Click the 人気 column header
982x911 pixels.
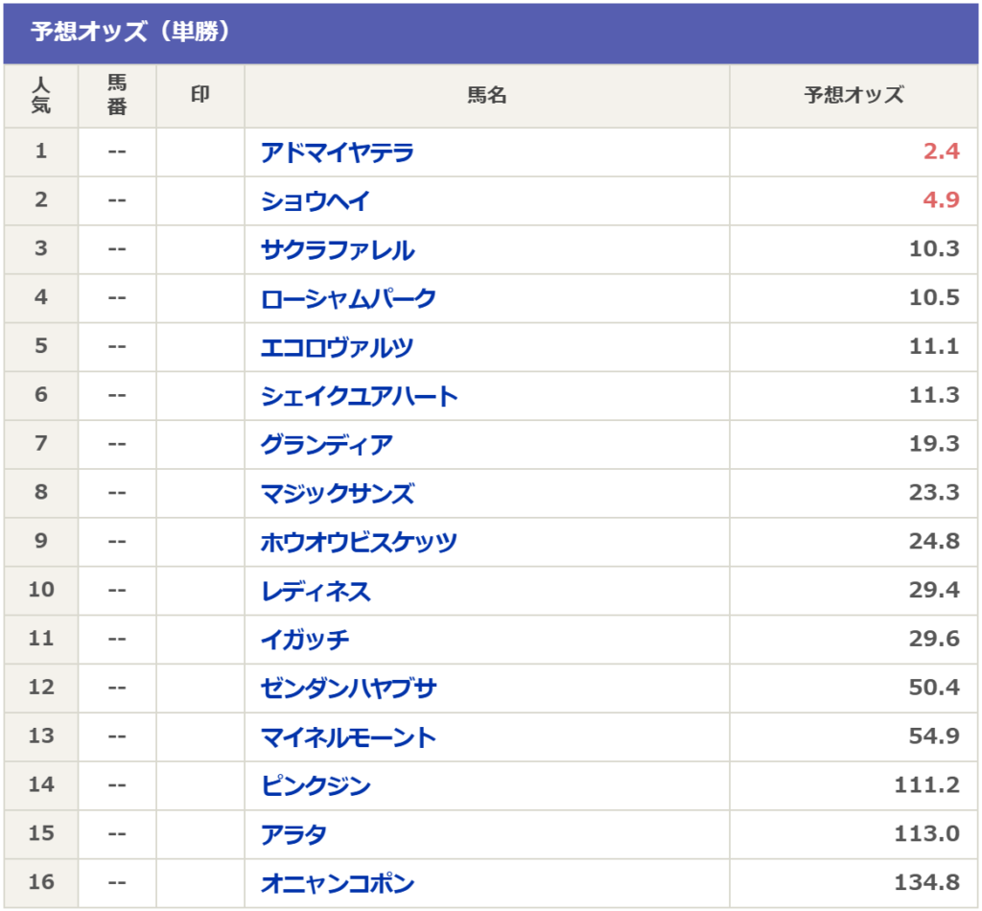[40, 96]
